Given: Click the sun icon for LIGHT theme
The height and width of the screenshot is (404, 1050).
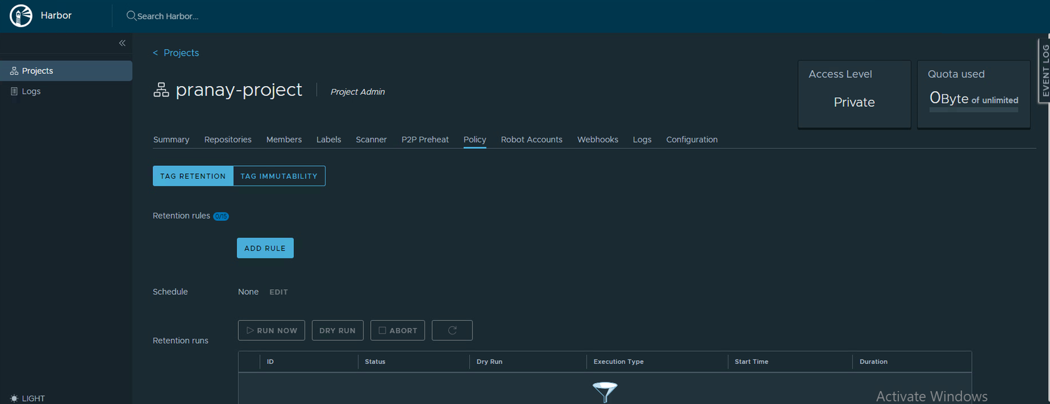Looking at the screenshot, I should 14,398.
